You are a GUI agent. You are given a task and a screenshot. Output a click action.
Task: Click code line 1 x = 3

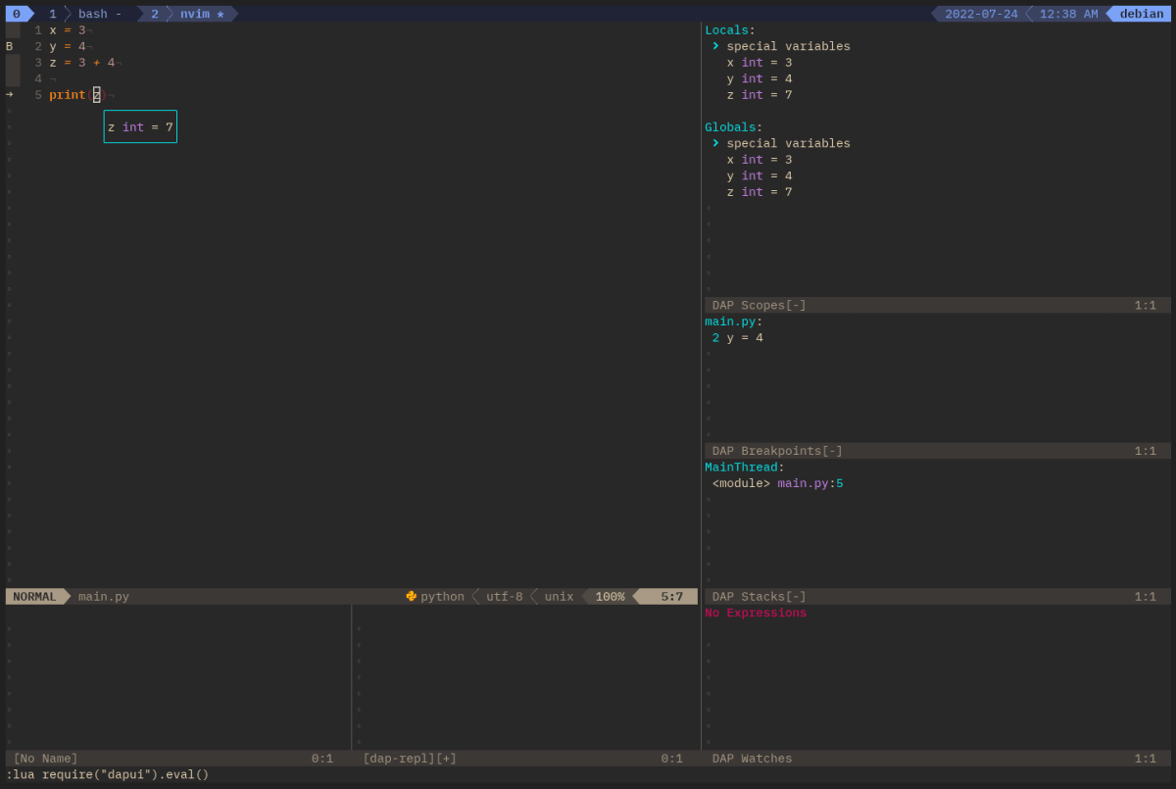[x=68, y=30]
